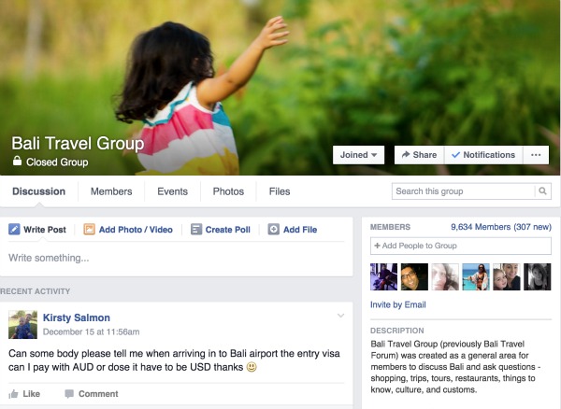Click the search magnifier icon

542,191
